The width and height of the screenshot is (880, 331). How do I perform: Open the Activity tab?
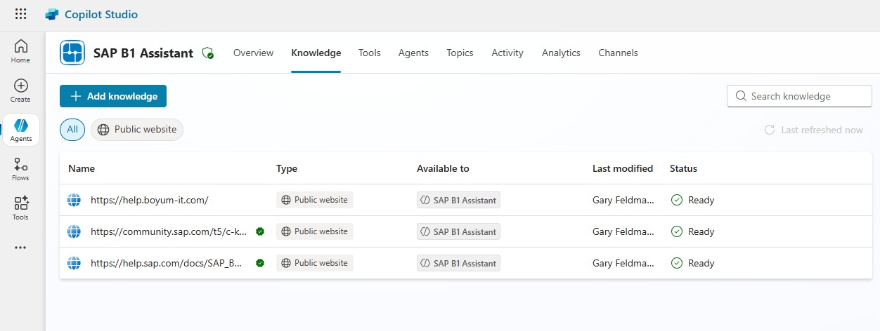point(507,53)
